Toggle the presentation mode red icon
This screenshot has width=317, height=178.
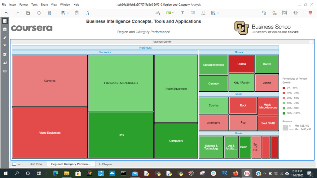click(x=310, y=13)
